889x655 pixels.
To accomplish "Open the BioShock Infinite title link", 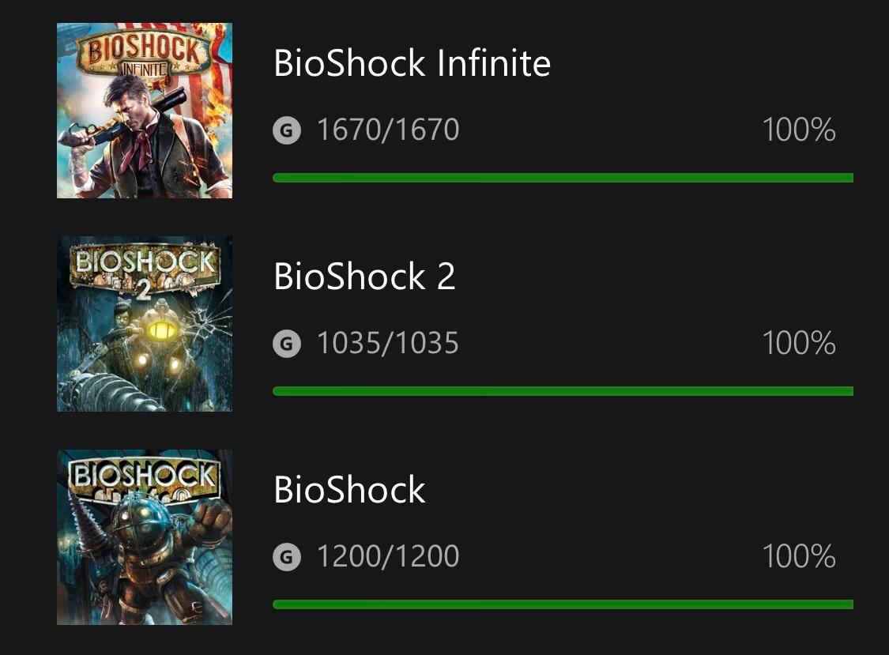I will pos(412,63).
